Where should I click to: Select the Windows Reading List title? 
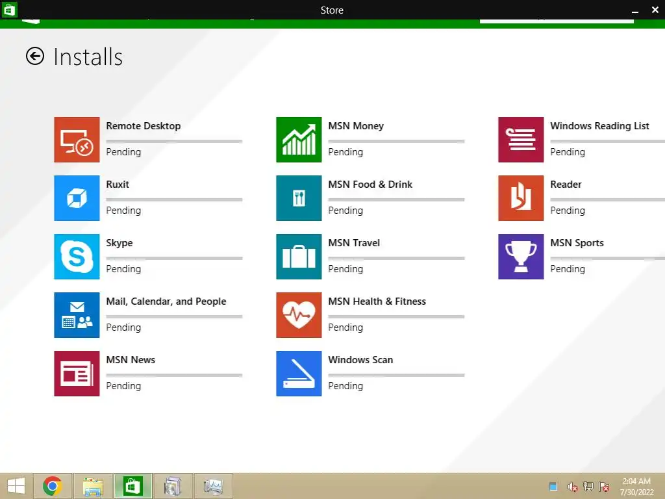pos(599,126)
